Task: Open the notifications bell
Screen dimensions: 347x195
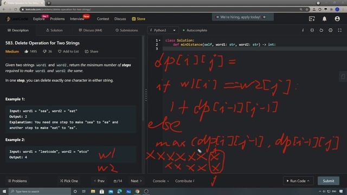Action: tap(324, 19)
